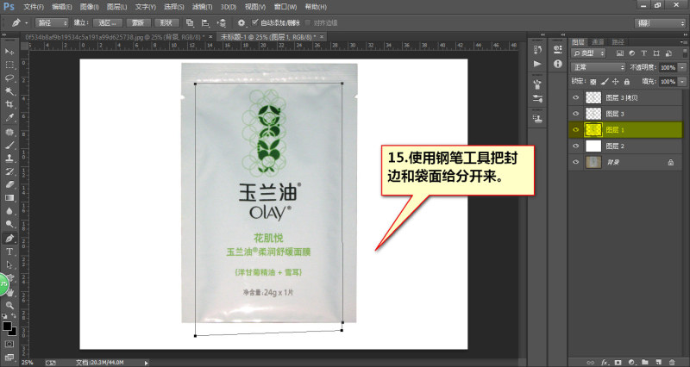This screenshot has height=367, width=690.
Task: Select the Eyedropper tool
Action: (9, 118)
